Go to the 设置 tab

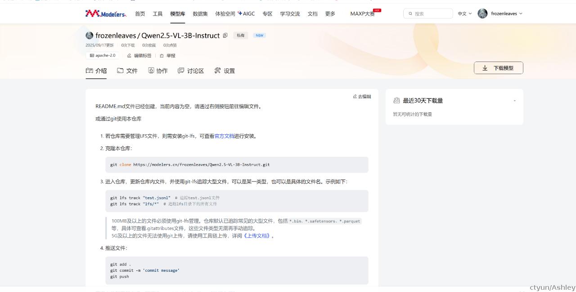click(225, 71)
